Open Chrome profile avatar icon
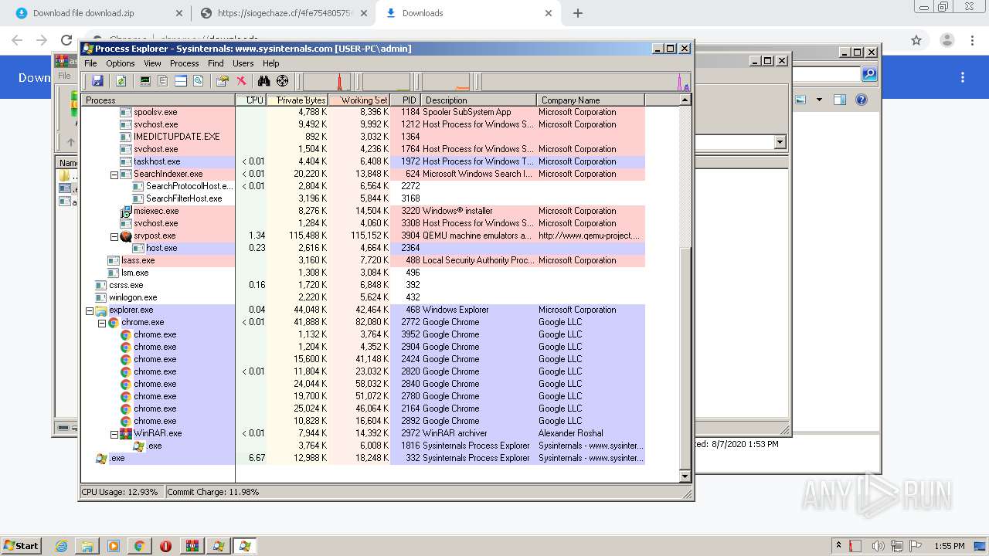This screenshot has height=556, width=989. click(947, 40)
